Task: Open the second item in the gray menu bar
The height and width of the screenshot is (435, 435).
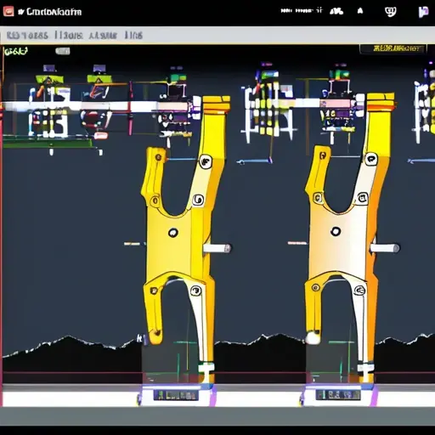Action: point(69,36)
